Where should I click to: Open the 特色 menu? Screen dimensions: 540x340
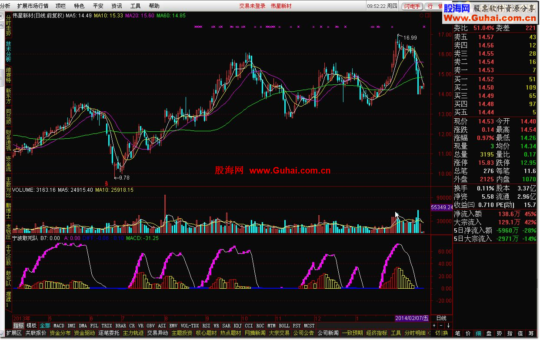coord(79,6)
